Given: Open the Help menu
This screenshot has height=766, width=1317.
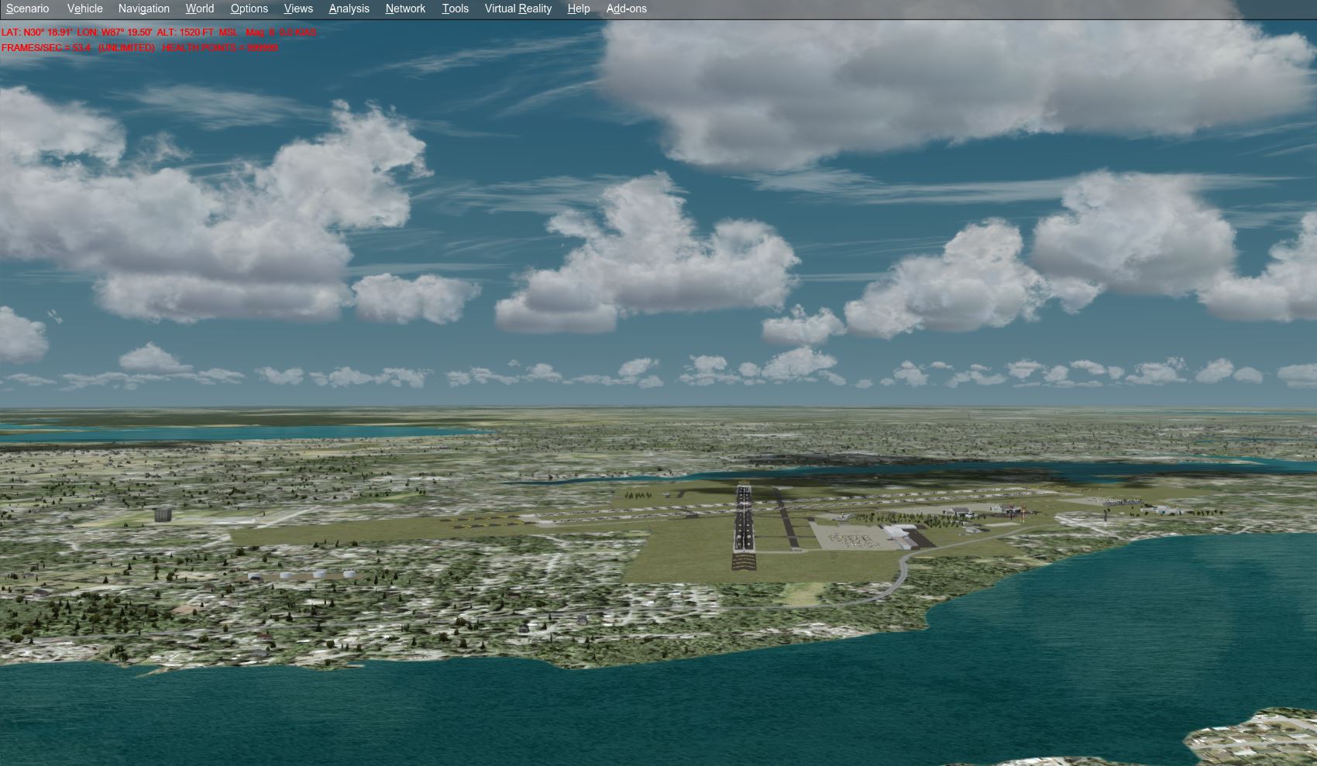Looking at the screenshot, I should click(578, 9).
